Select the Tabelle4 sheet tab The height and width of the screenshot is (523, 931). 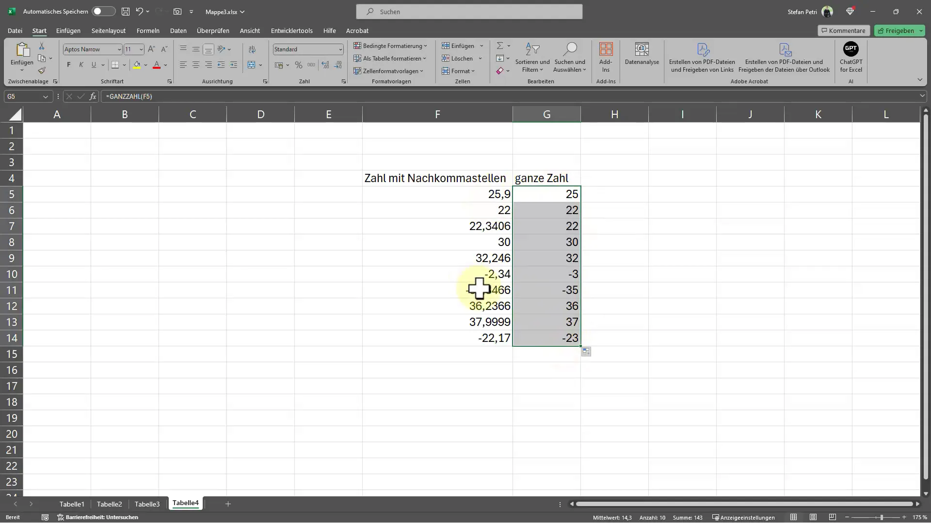point(185,504)
